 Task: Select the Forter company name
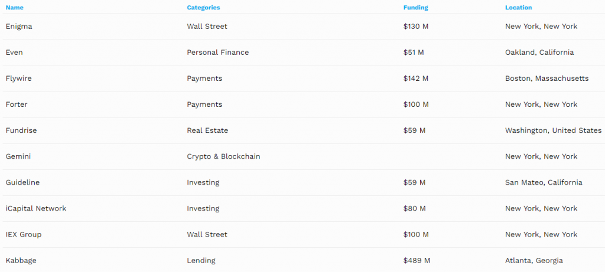coord(17,104)
